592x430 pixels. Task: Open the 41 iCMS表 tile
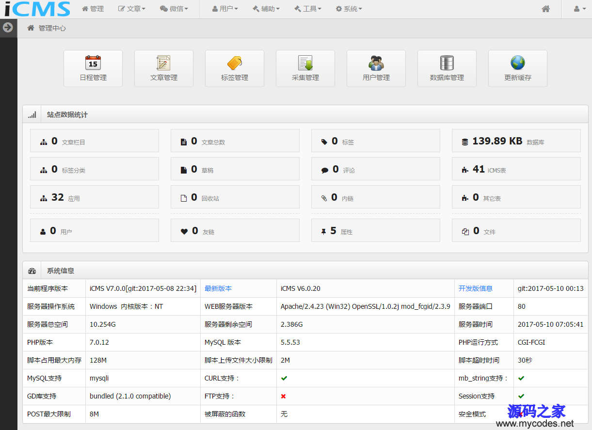click(x=516, y=169)
